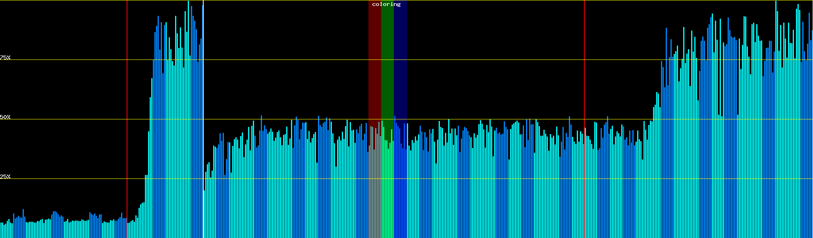Click the white vertical cursor line
Screen dimensions: 813x238
coord(203,99)
